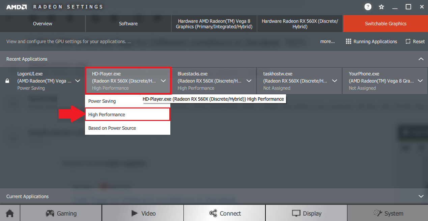Collapse the Recent Applications section

[421, 59]
